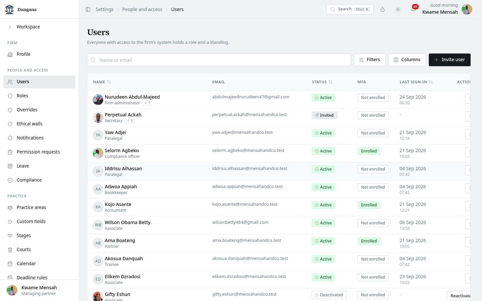Sort table by Name column
This screenshot has width=482, height=301.
[102, 82]
